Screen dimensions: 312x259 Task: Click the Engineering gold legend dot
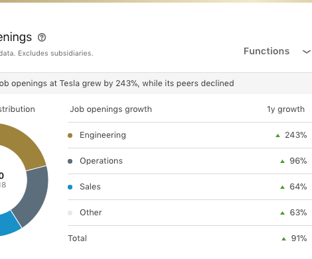click(x=70, y=135)
